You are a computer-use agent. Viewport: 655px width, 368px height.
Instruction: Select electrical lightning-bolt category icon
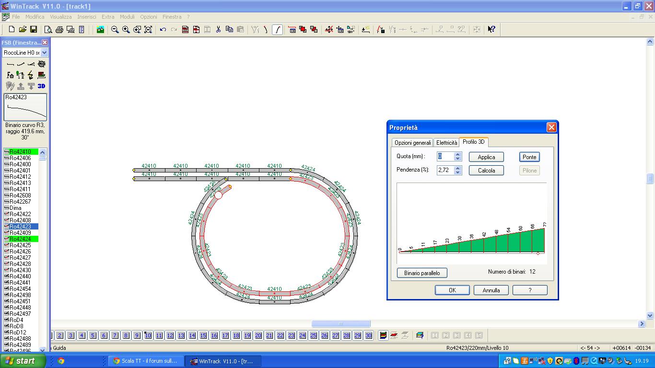[31, 75]
